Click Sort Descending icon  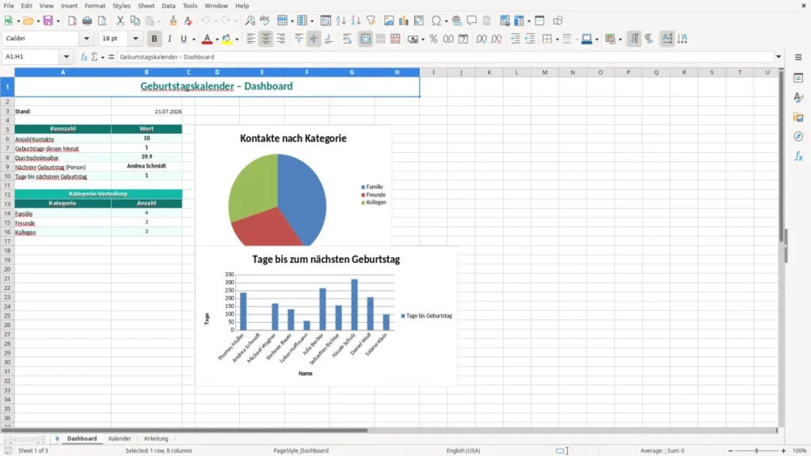pyautogui.click(x=356, y=21)
